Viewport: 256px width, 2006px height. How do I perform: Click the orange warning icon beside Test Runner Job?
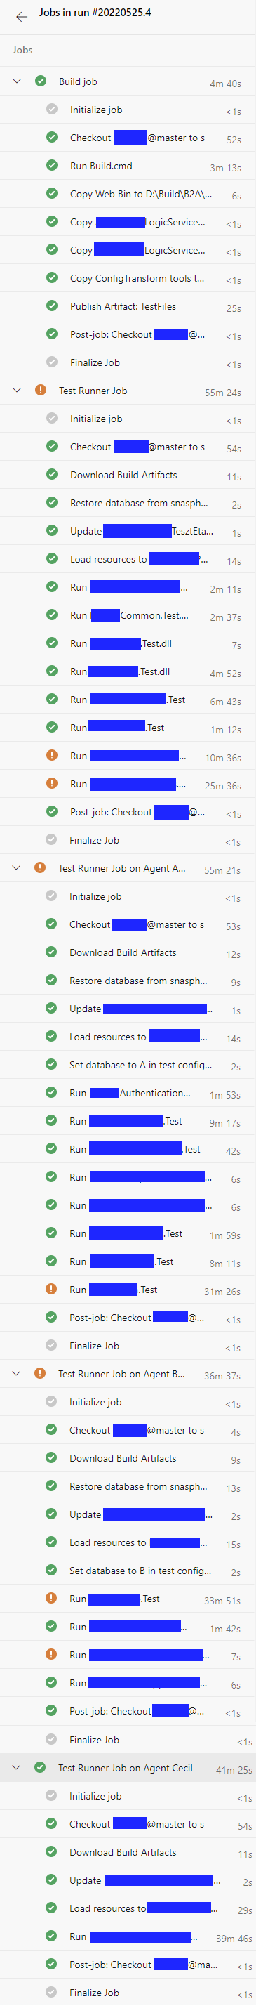click(x=41, y=390)
